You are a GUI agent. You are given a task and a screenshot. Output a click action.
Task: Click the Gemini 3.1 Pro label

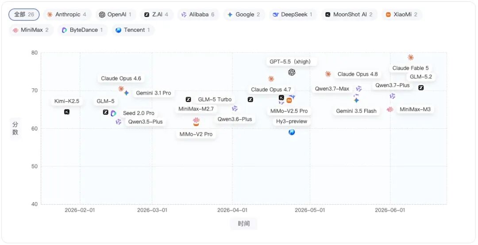(x=153, y=93)
